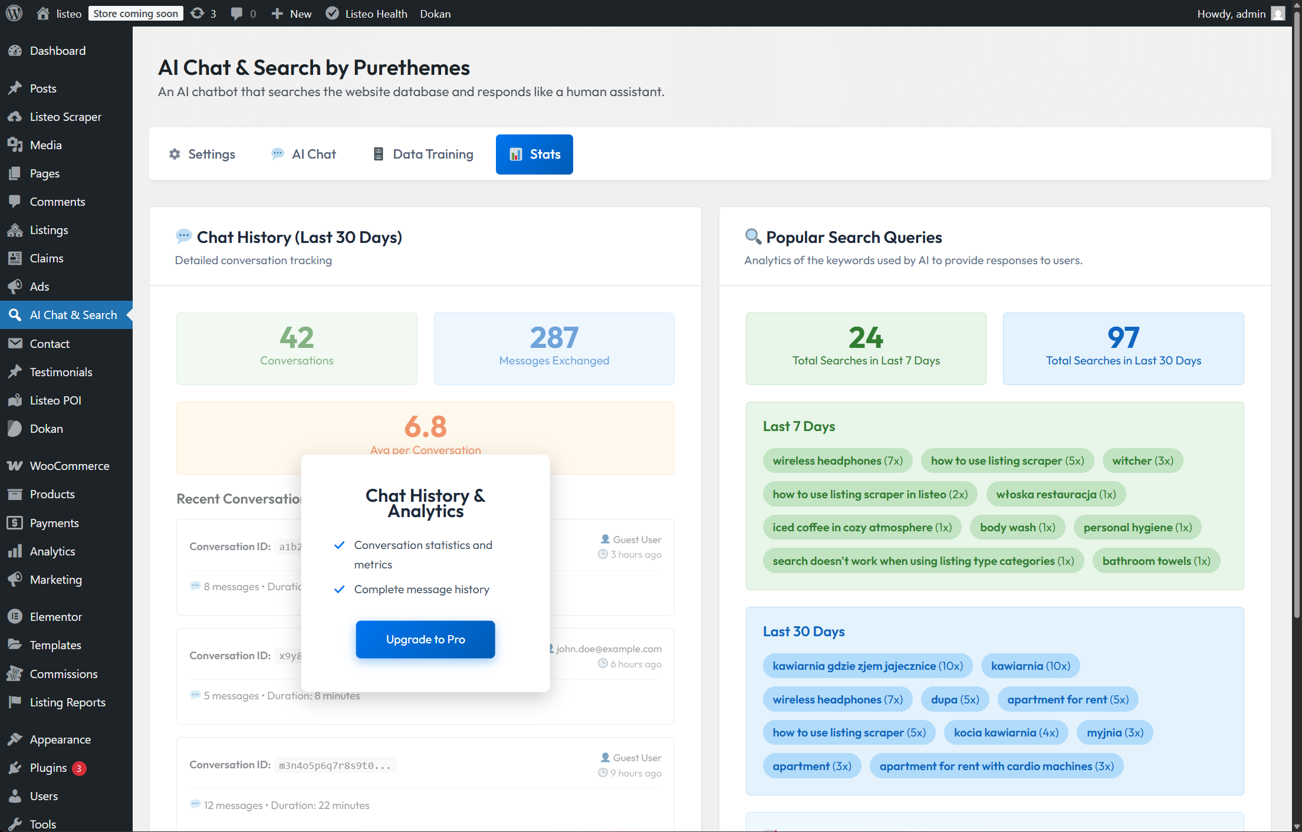Go to Plugins with 3 updates

click(x=48, y=768)
